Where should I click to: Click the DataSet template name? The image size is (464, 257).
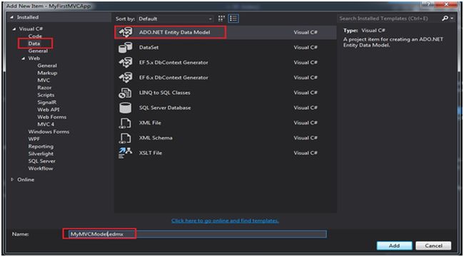coord(149,47)
